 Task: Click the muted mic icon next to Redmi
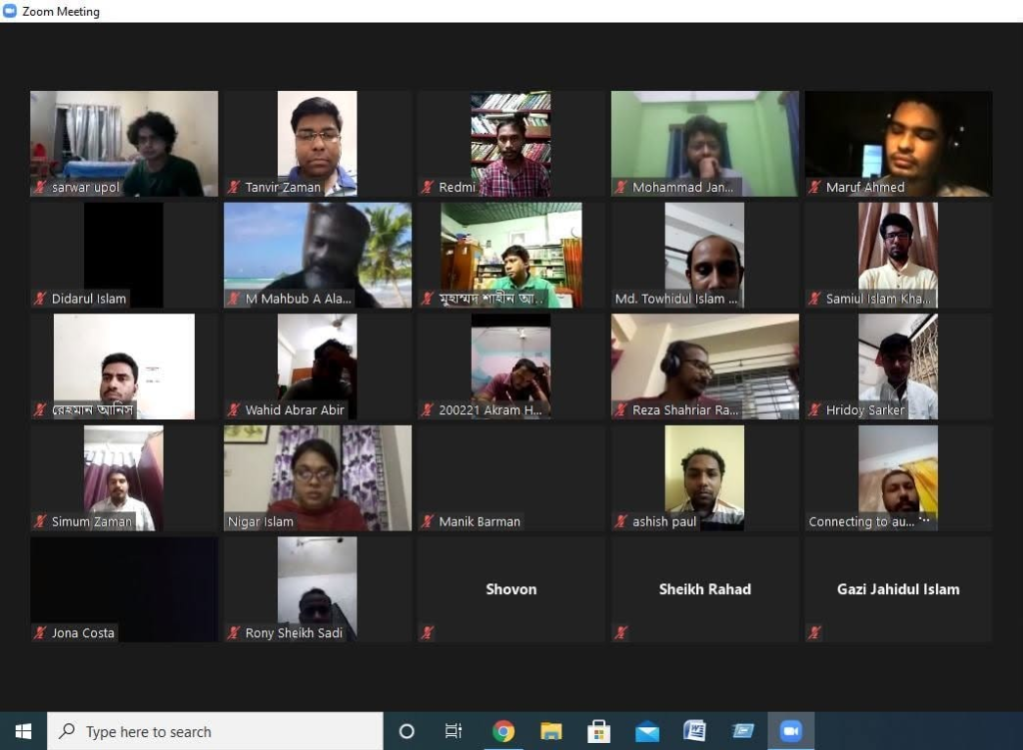(428, 187)
